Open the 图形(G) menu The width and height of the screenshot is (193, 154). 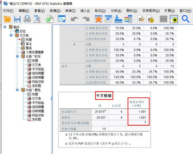coord(131,11)
